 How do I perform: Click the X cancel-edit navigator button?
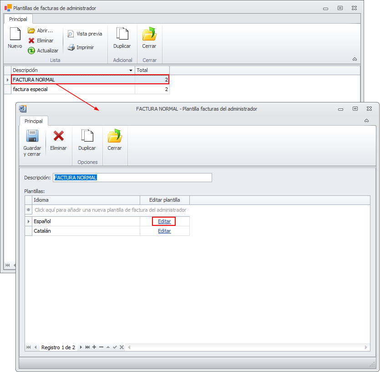(x=122, y=347)
